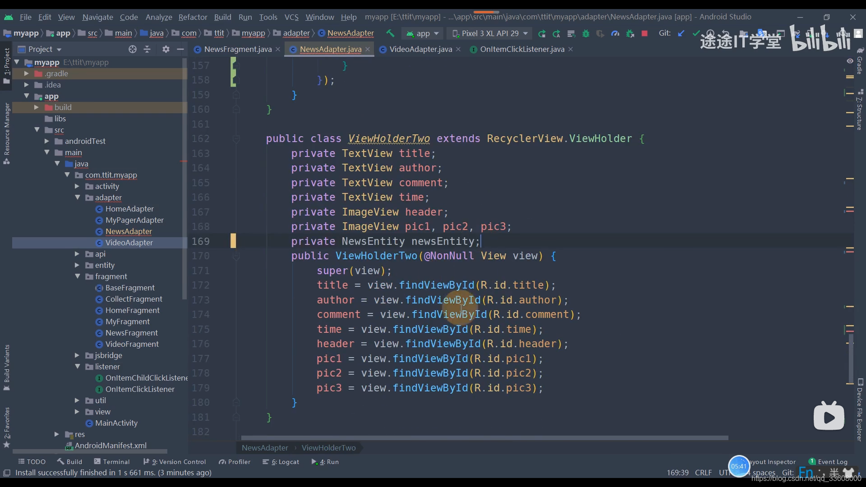Click Git commit green checkmark

click(x=696, y=33)
